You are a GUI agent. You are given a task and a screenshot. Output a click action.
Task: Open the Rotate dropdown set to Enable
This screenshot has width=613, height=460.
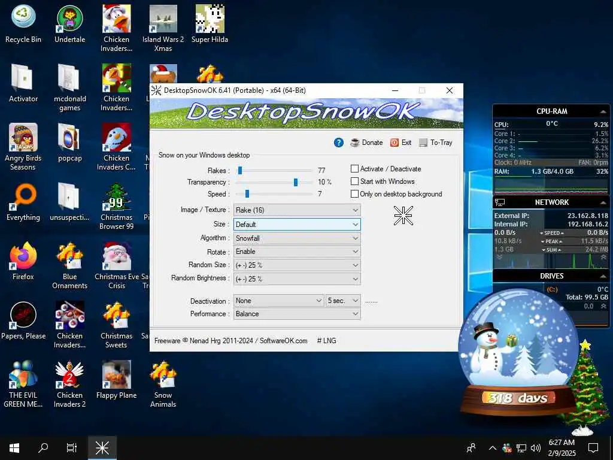click(297, 252)
